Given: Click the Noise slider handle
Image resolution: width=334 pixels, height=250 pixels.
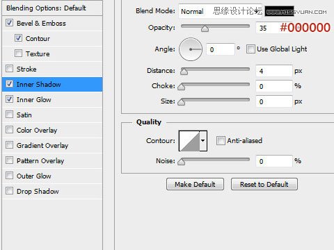Looking at the screenshot, I should point(181,162).
